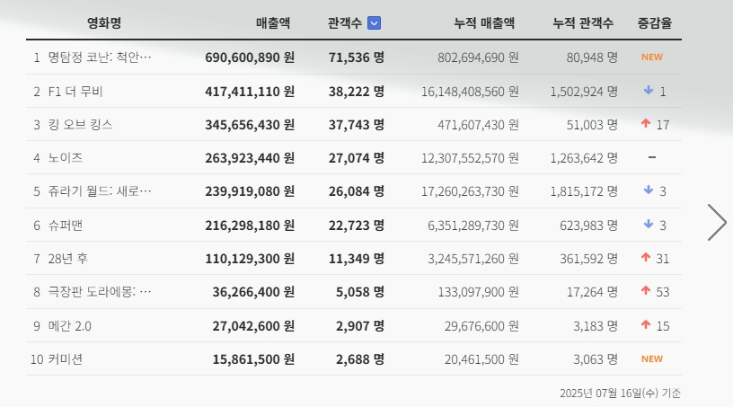Click red up arrow for 메간 2.0

click(645, 325)
